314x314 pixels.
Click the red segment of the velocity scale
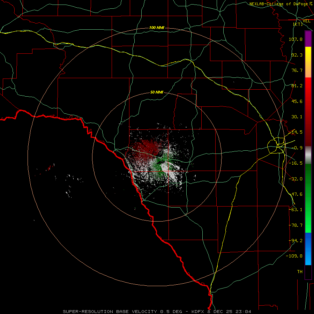click(308, 112)
